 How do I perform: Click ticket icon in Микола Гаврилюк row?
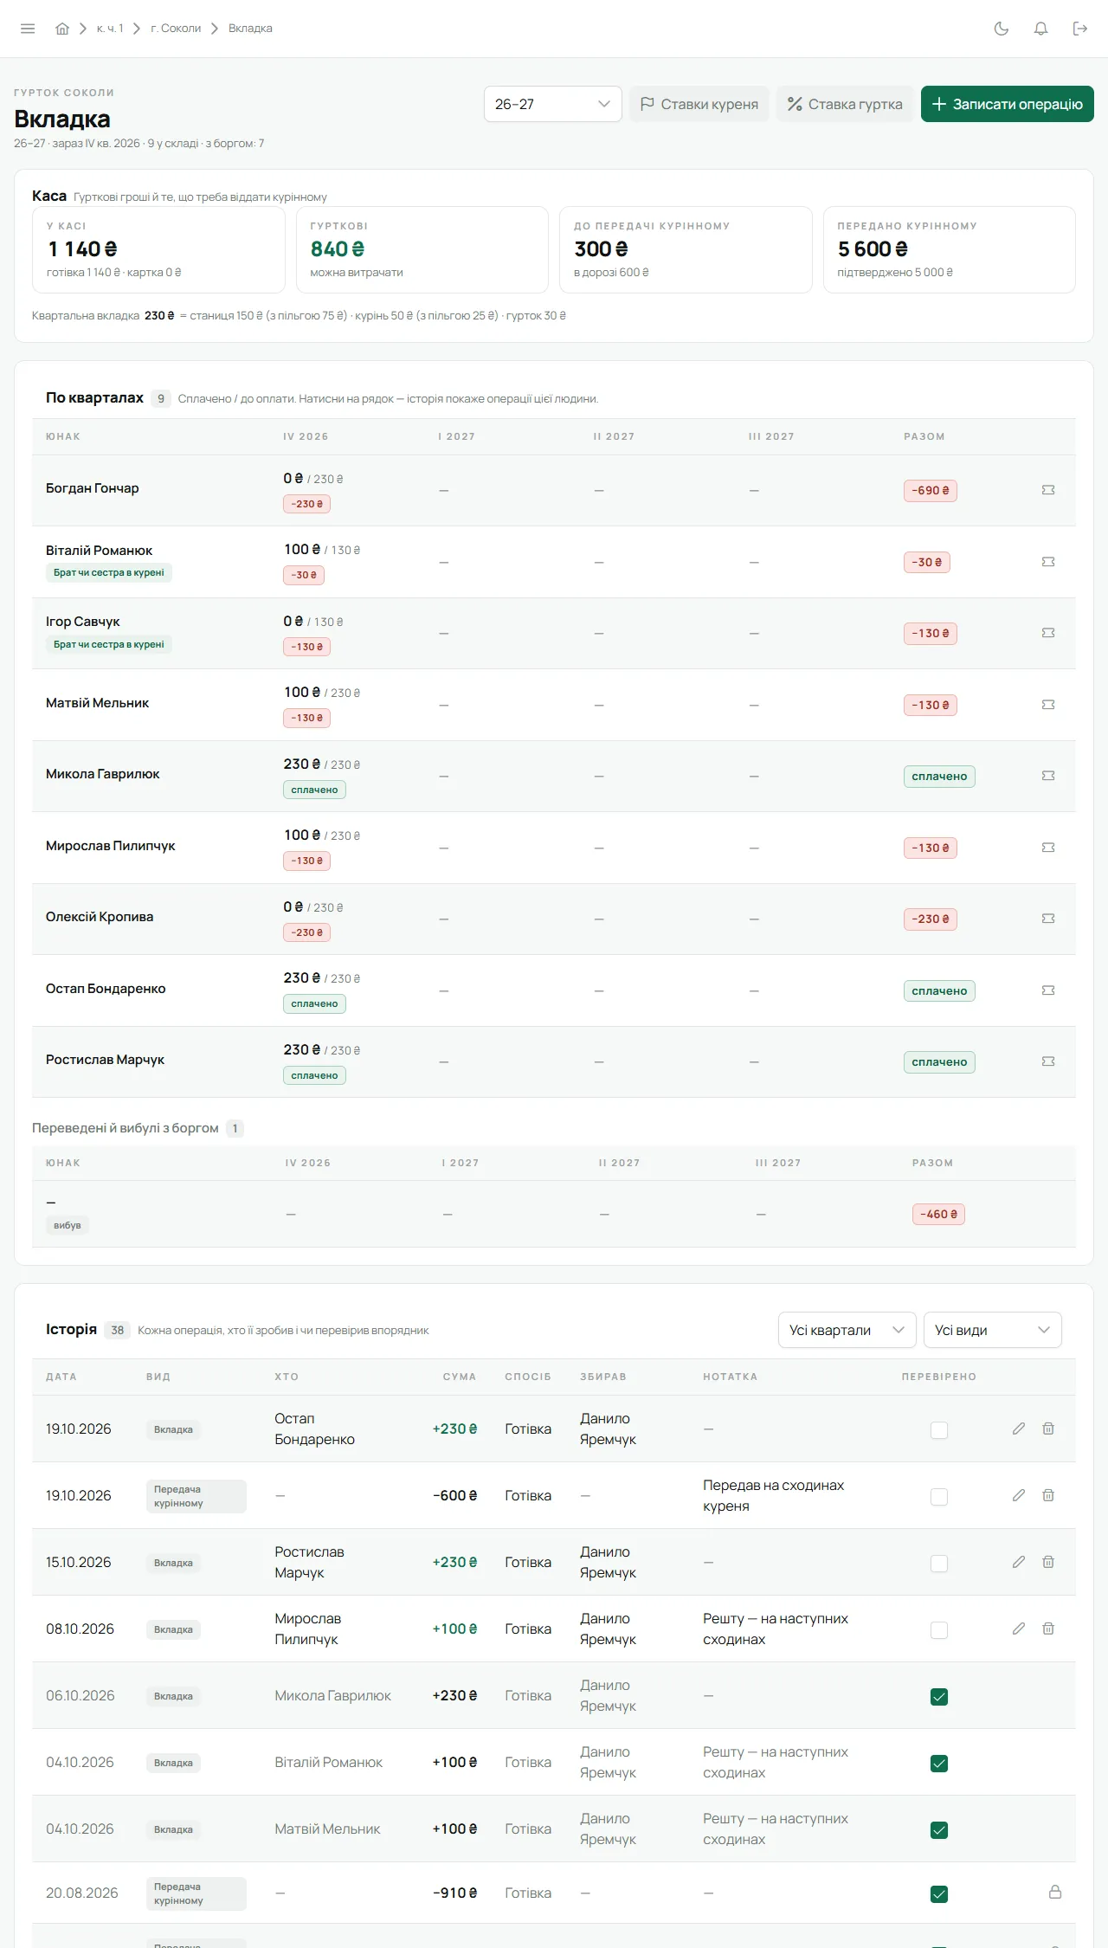[1048, 776]
